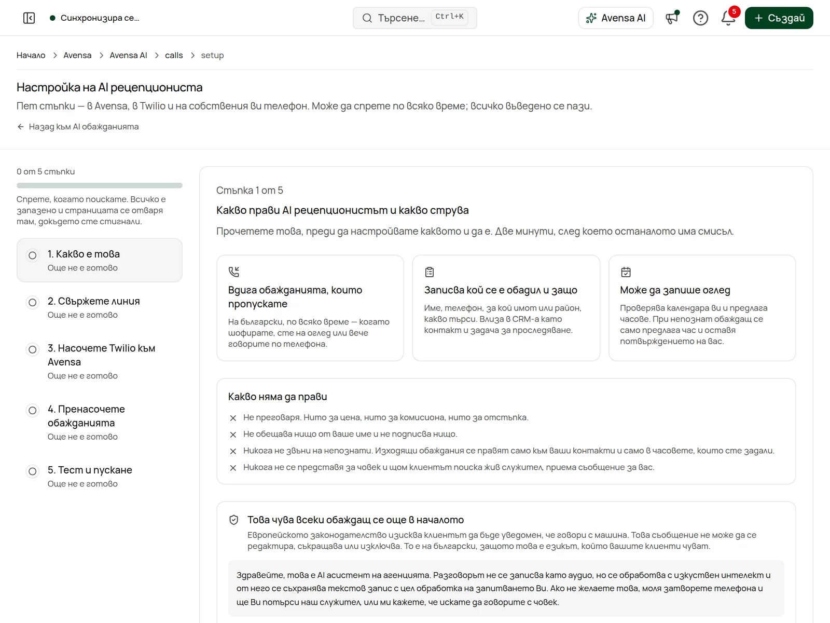Click the calendar check icon
The image size is (830, 623).
[x=626, y=272]
